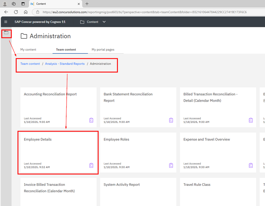Switch to My content tab
The height and width of the screenshot is (206, 265).
[x=28, y=49]
